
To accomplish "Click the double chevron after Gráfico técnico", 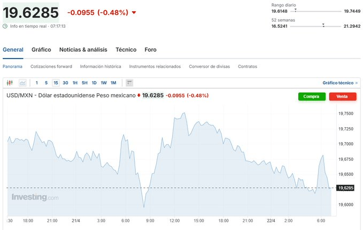I will 357,83.
